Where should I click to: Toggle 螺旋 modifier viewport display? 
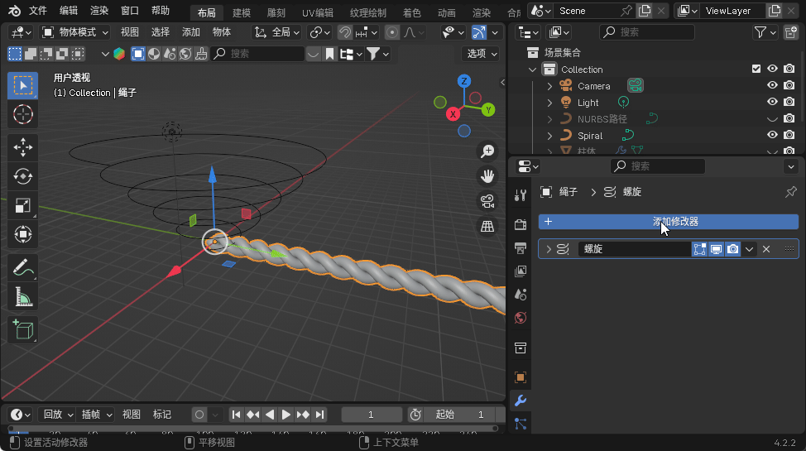point(716,249)
